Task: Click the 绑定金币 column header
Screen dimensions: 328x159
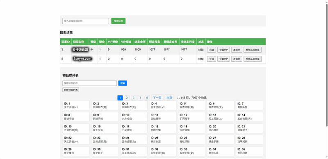Action: (140, 42)
